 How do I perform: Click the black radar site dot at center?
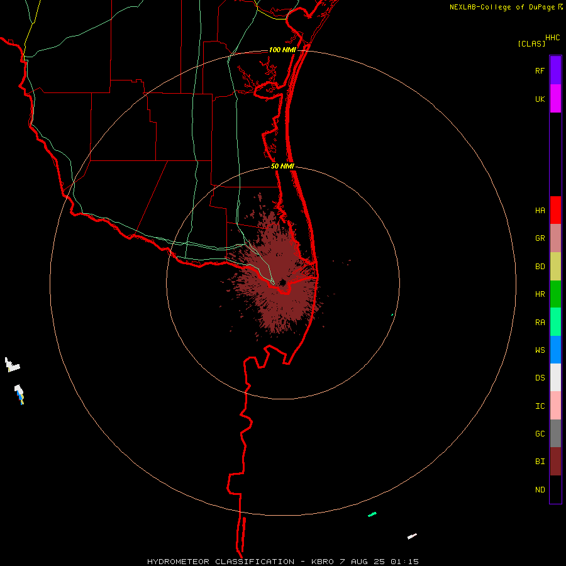coord(282,282)
